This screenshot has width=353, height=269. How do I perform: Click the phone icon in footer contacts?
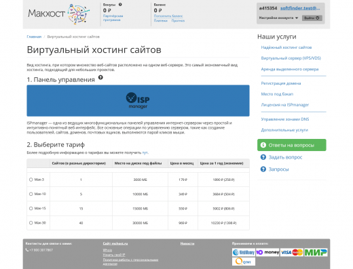[27, 250]
